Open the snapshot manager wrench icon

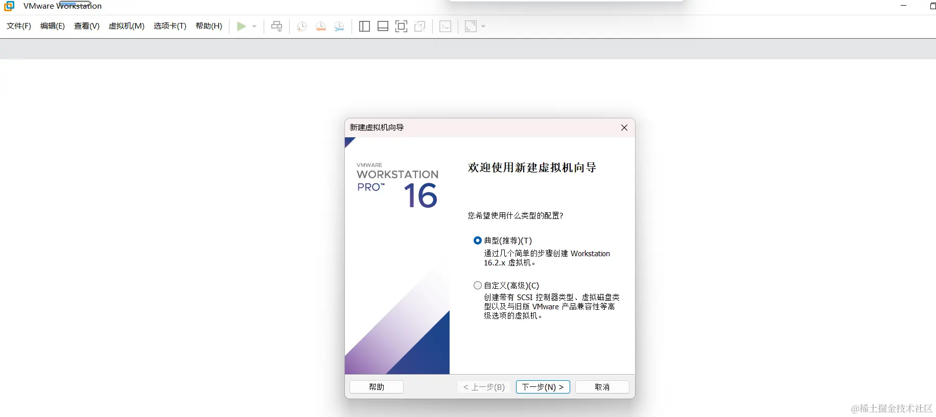(339, 27)
